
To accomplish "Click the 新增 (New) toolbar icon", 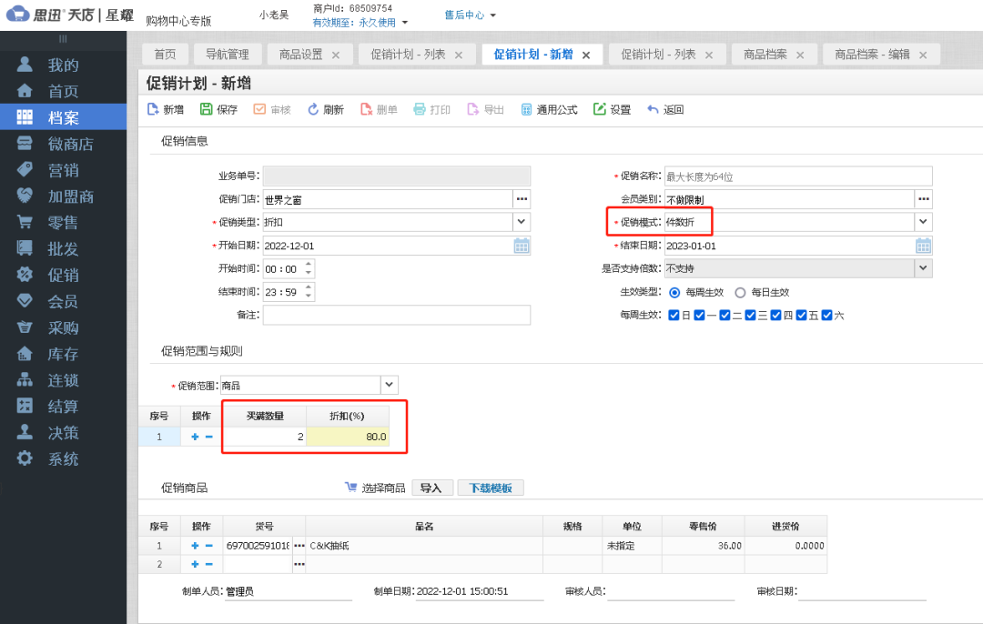I will pos(152,108).
